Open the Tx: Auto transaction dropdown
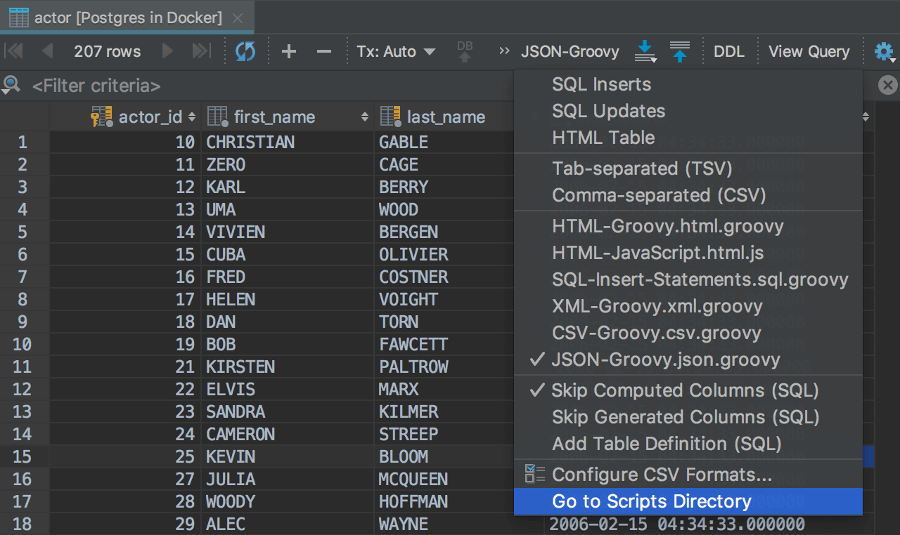 tap(395, 51)
